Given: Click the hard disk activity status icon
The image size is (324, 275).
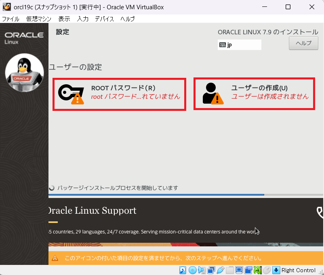Looking at the screenshot, I should coord(183,270).
